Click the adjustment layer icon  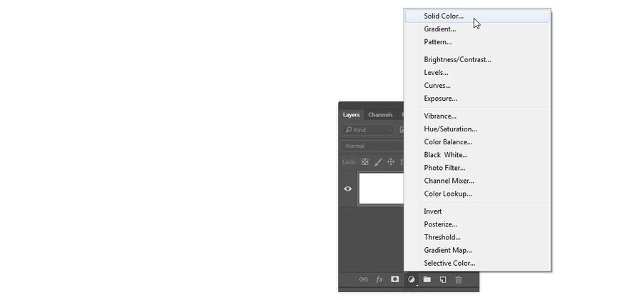pos(412,280)
